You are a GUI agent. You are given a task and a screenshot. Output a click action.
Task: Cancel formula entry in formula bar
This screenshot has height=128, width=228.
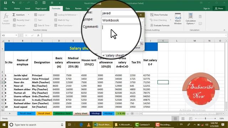coord(26,36)
